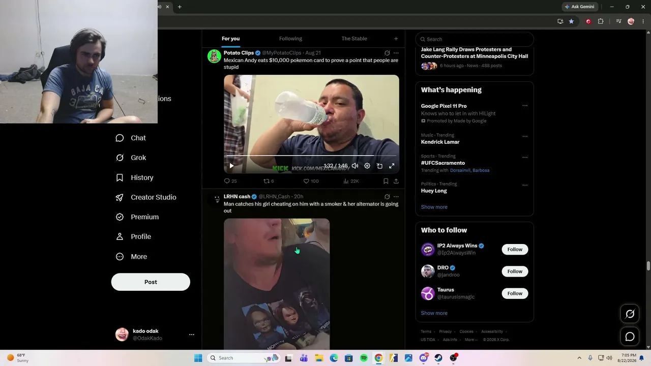Click the Post button
This screenshot has width=651, height=366.
[x=151, y=282]
